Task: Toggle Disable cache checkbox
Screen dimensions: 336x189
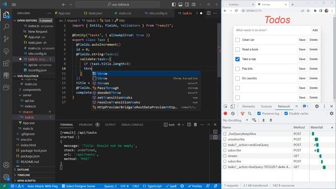Action: click(286, 113)
